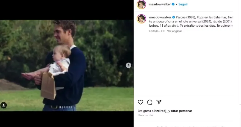Click the main photo of man holding baby
This screenshot has height=127, width=241.
(x=67, y=65)
